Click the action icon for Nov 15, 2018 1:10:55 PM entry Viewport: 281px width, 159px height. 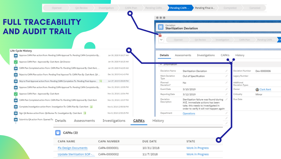coord(16,88)
